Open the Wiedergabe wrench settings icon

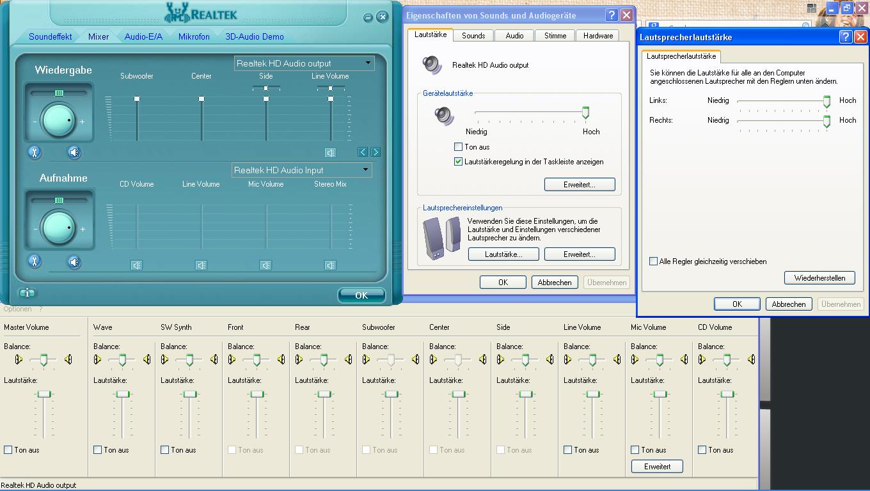pos(35,152)
